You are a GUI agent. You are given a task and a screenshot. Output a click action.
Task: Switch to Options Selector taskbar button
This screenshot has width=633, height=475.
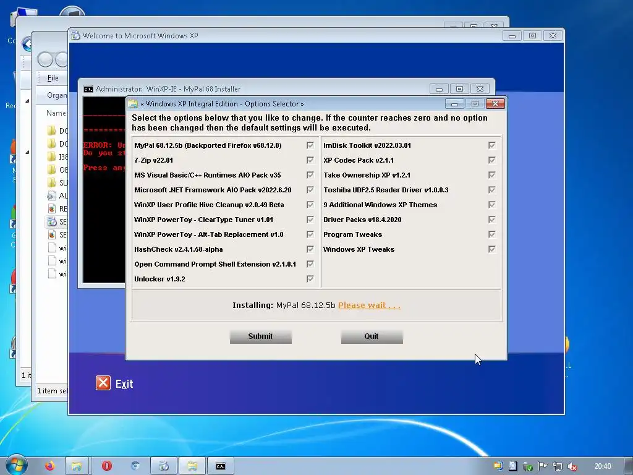coord(192,466)
